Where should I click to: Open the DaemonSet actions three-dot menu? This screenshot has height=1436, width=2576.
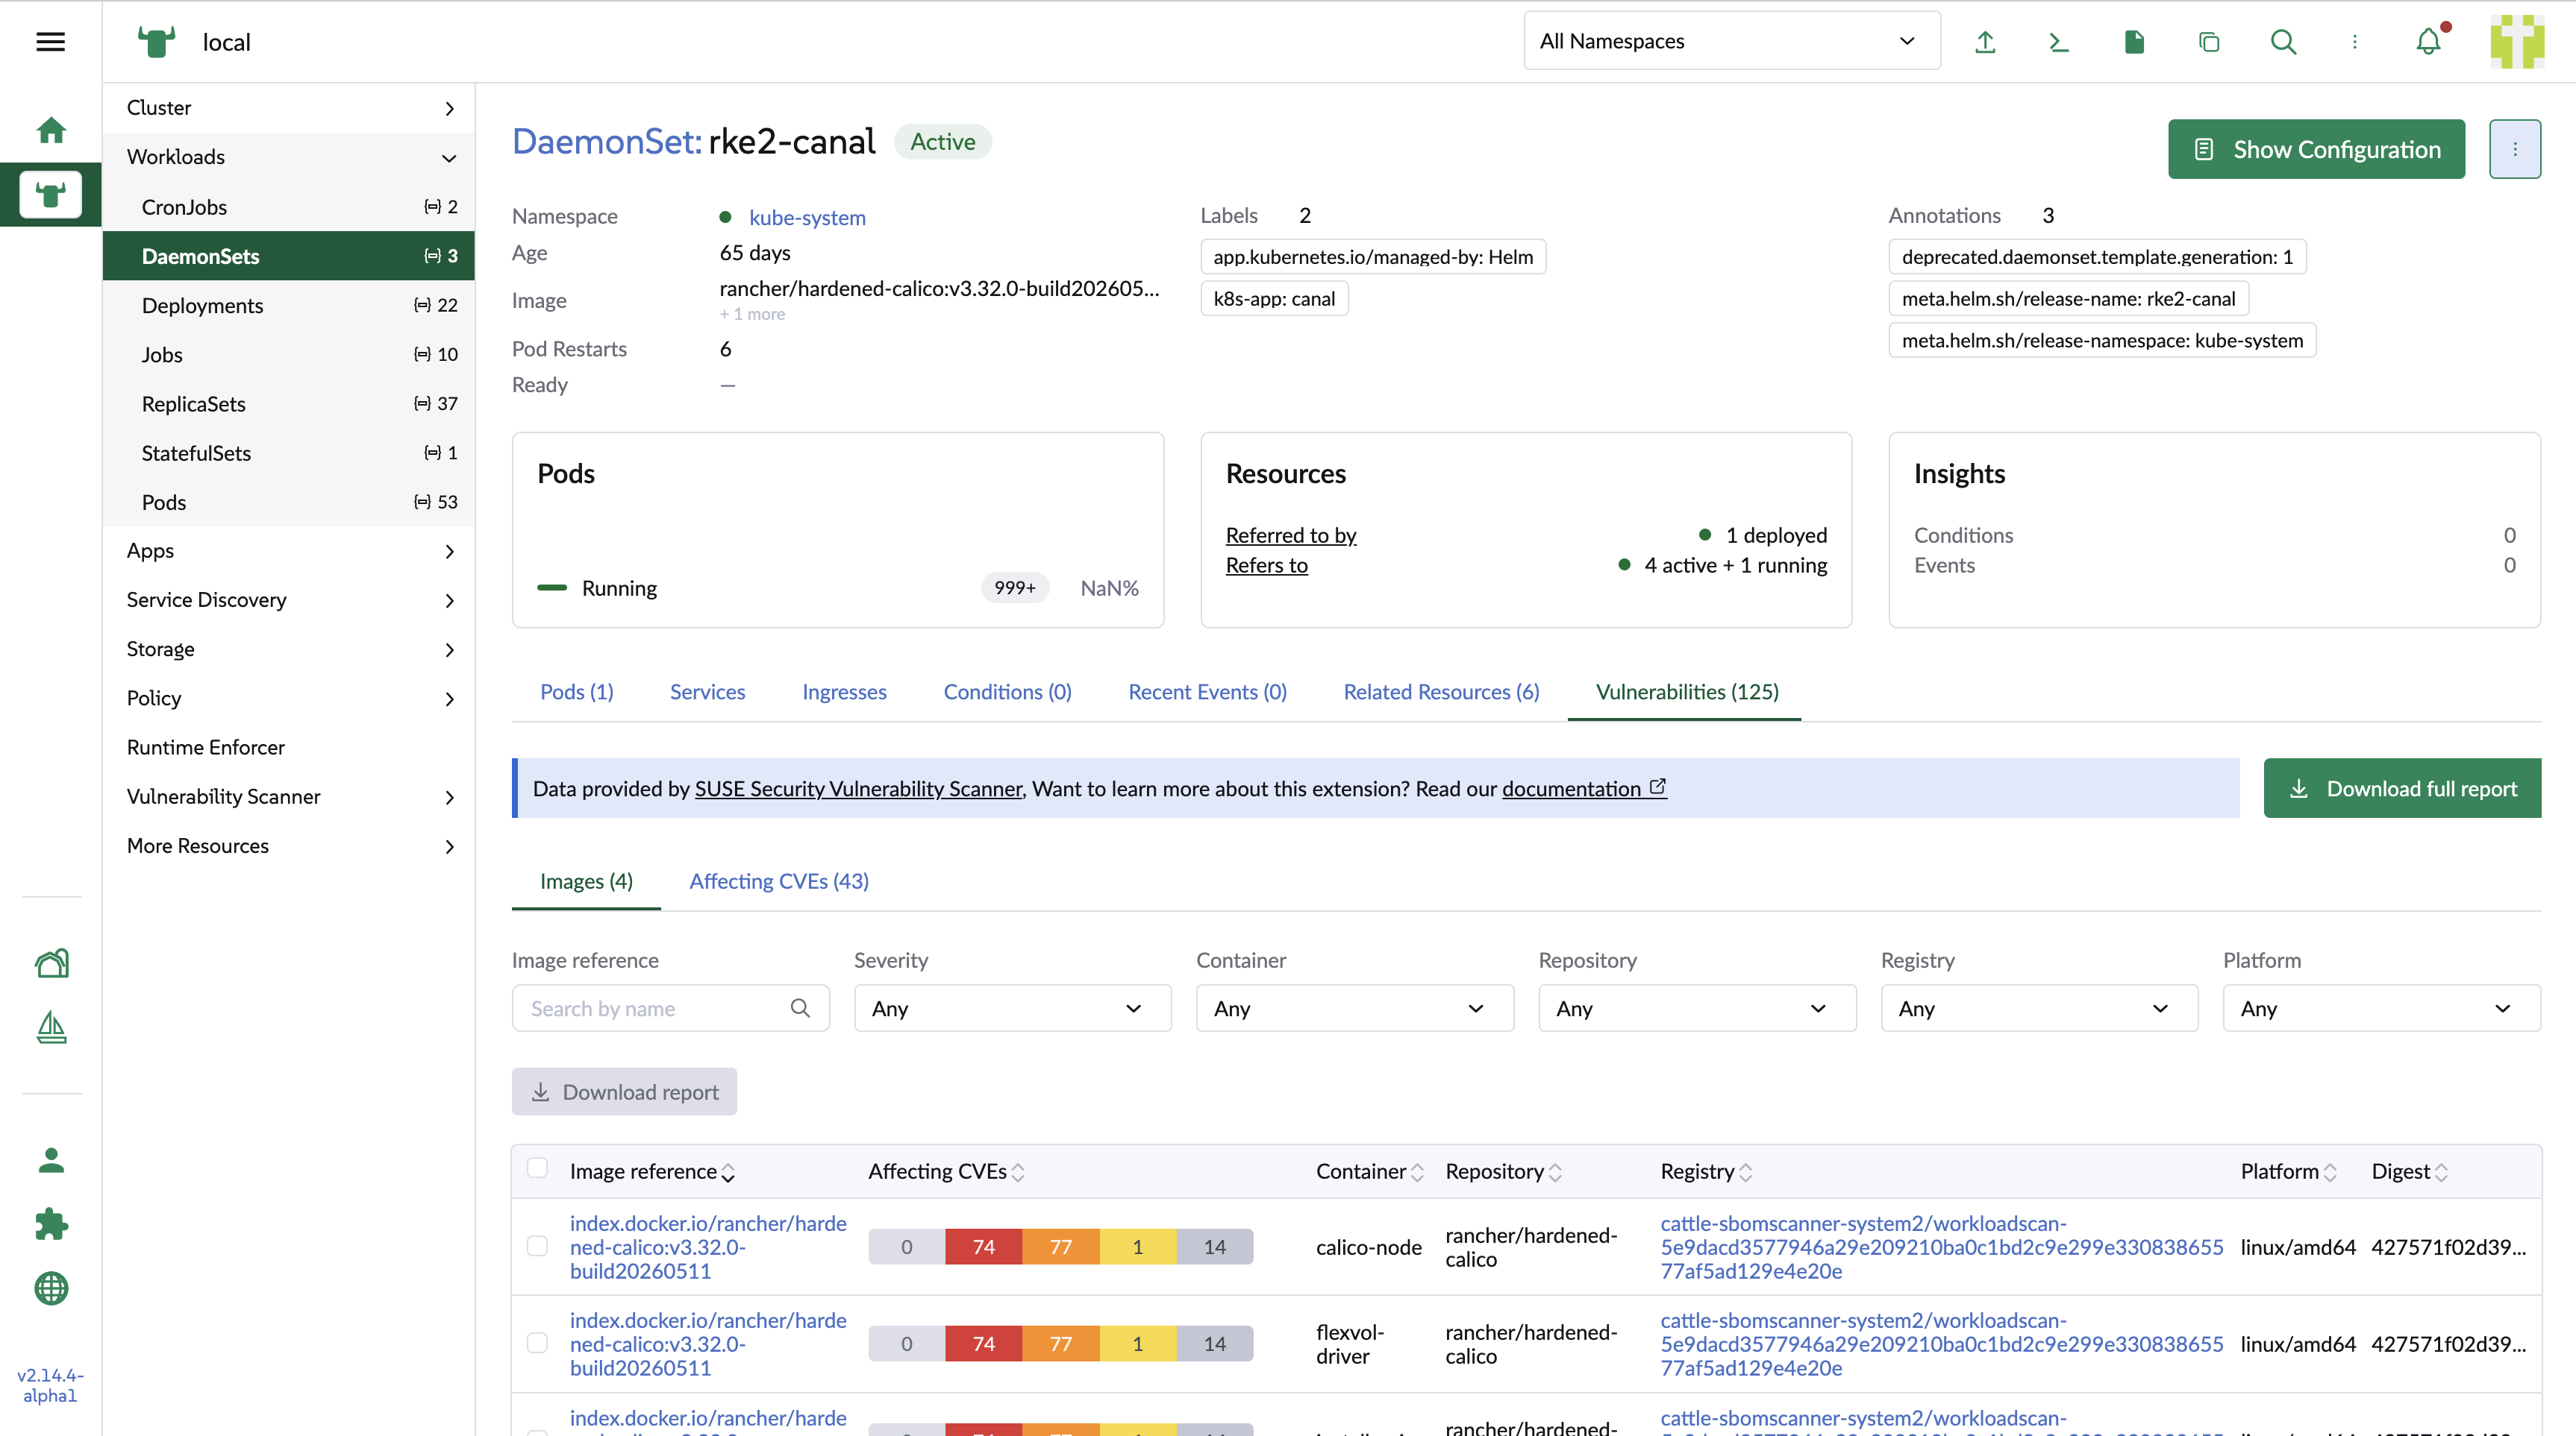point(2515,149)
